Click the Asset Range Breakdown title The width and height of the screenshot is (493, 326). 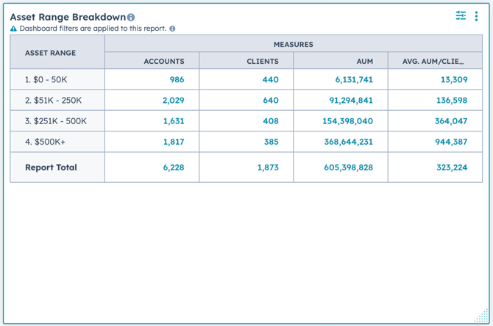(x=68, y=17)
